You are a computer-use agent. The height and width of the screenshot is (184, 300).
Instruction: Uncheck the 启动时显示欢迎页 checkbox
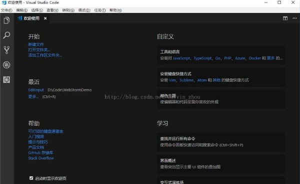(31, 178)
